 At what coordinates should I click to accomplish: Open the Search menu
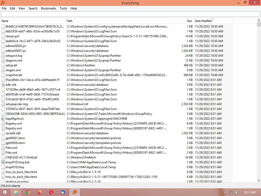coord(33,8)
